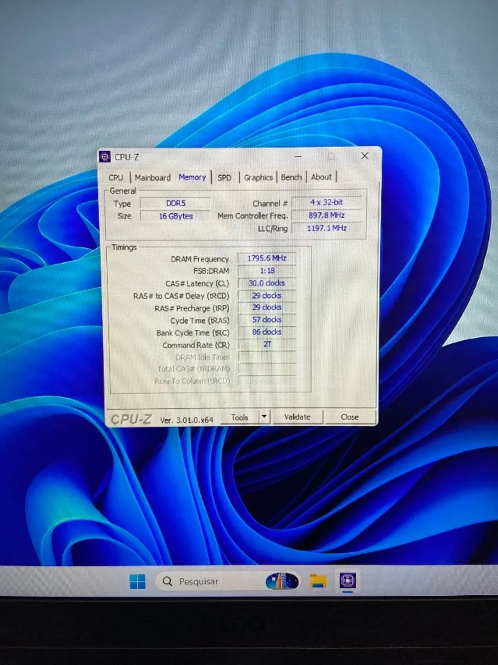Select the Channel value 4 x 32-bit

pos(327,203)
